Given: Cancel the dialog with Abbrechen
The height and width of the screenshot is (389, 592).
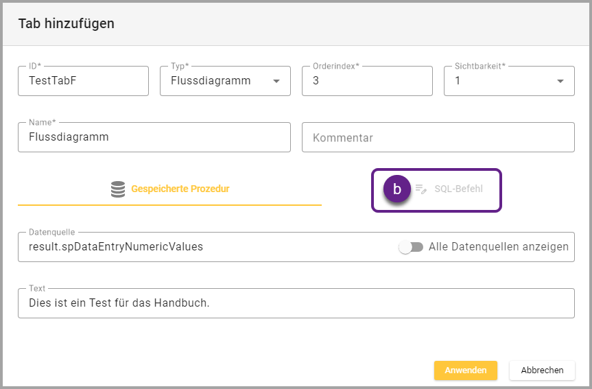Looking at the screenshot, I should 542,370.
